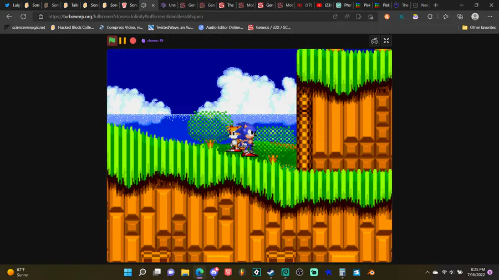Click the clones: 49 counter
This screenshot has width=499, height=280.
[x=152, y=40]
